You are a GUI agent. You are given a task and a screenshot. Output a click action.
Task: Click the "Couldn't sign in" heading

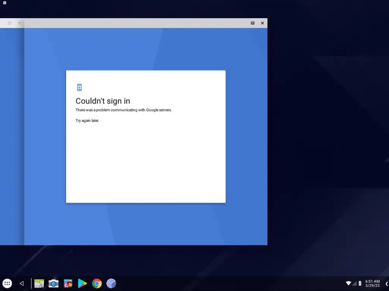click(103, 101)
